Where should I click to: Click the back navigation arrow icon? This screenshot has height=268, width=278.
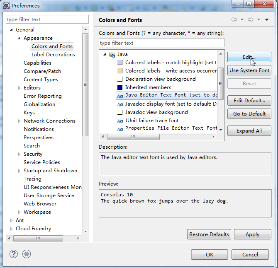click(234, 19)
